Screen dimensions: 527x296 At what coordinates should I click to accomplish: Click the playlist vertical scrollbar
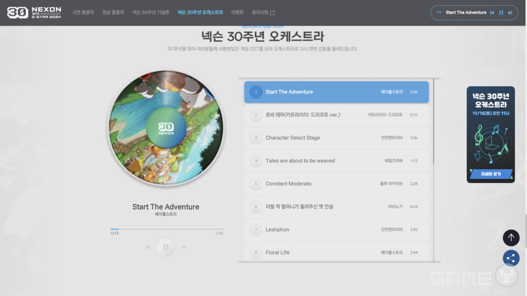tap(434, 121)
